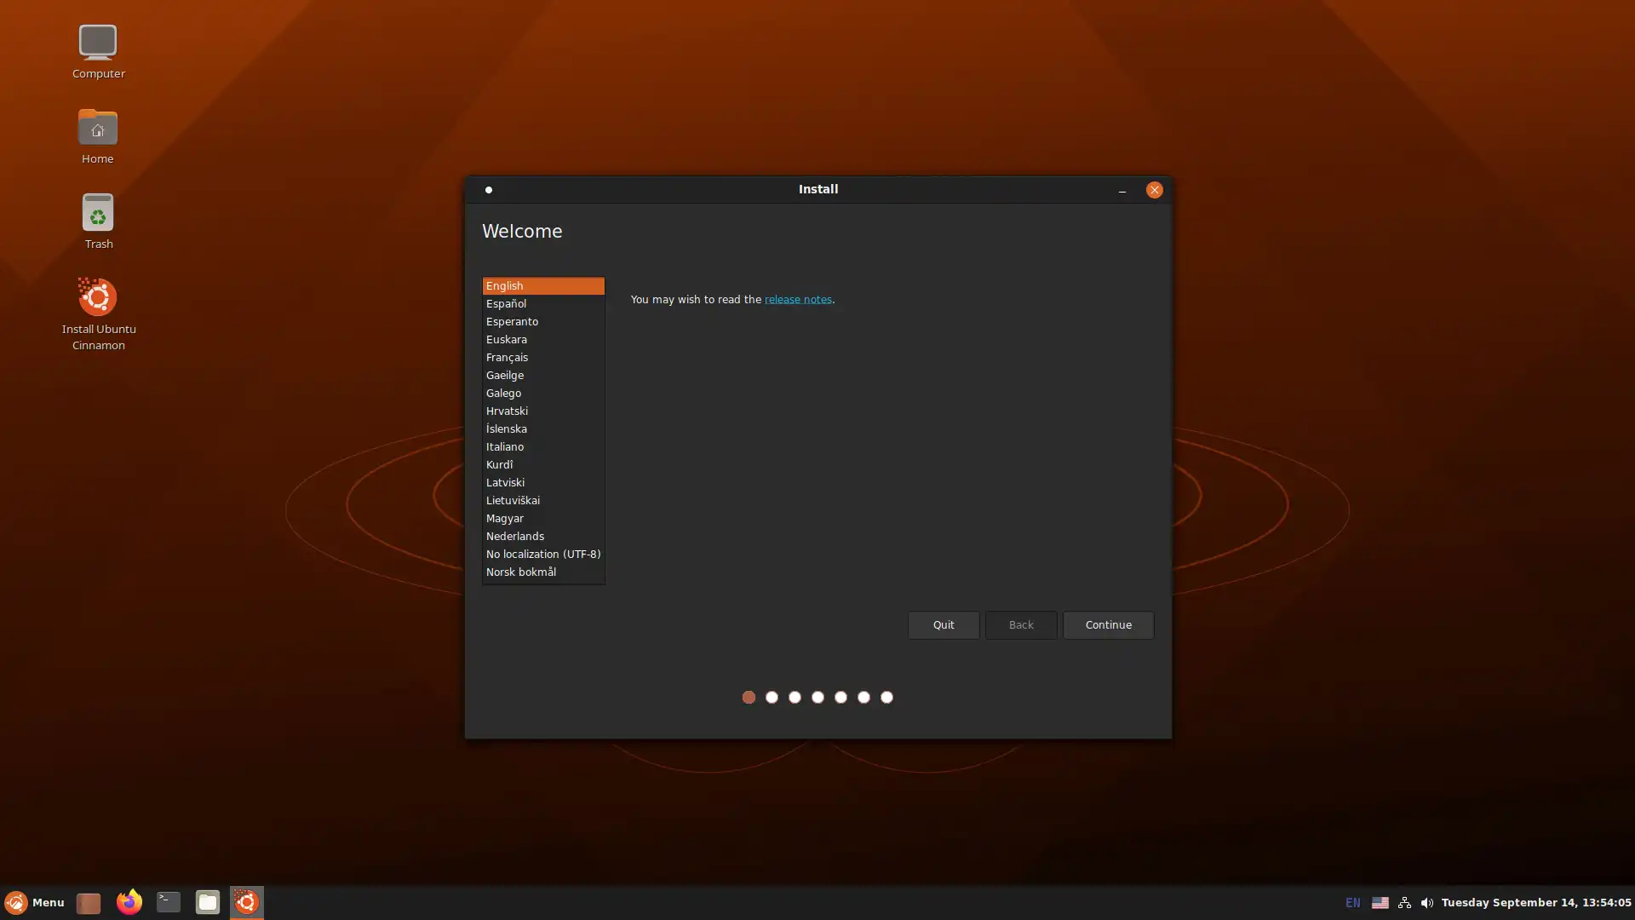1635x920 pixels.
Task: Open Firefox from the taskbar
Action: coord(129,902)
